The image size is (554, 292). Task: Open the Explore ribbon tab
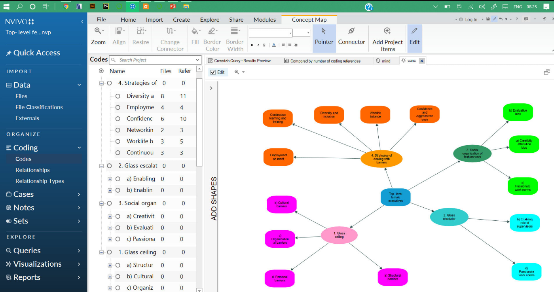pyautogui.click(x=210, y=19)
